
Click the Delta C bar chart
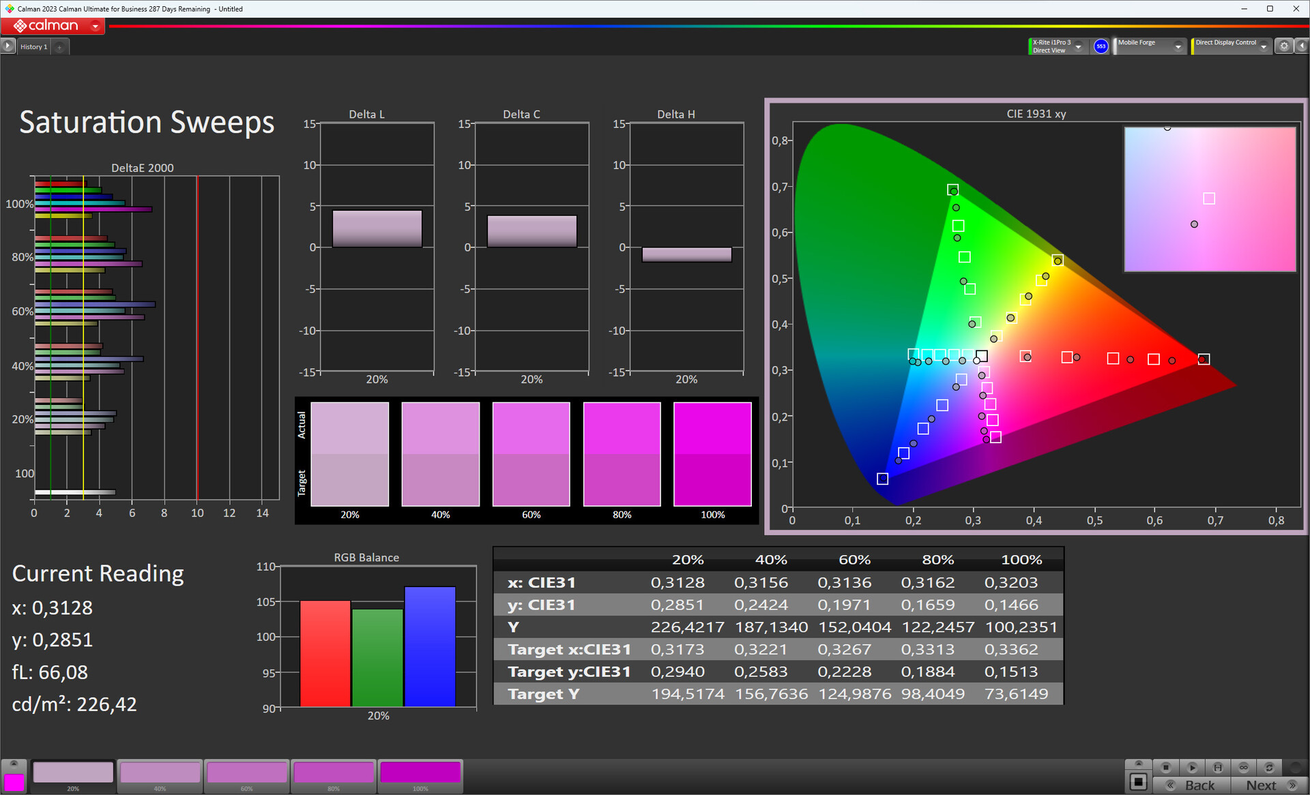pyautogui.click(x=532, y=247)
